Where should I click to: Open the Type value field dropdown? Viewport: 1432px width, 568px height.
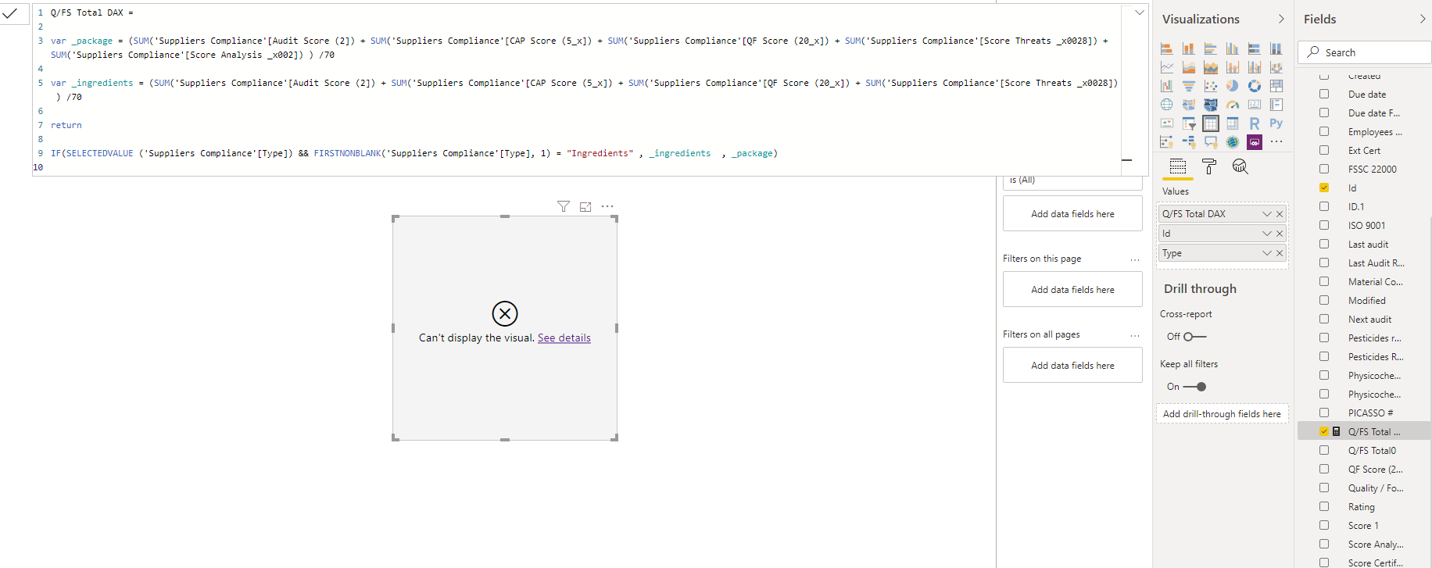point(1267,253)
